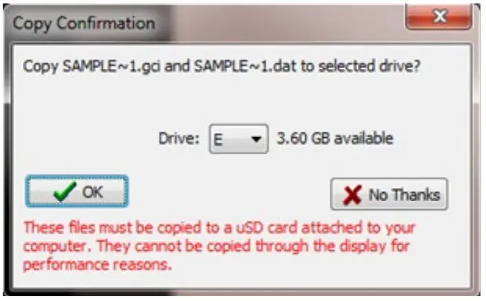This screenshot has height=301, width=486.
Task: Click the red "performance reasons." text
Action: click(x=97, y=265)
